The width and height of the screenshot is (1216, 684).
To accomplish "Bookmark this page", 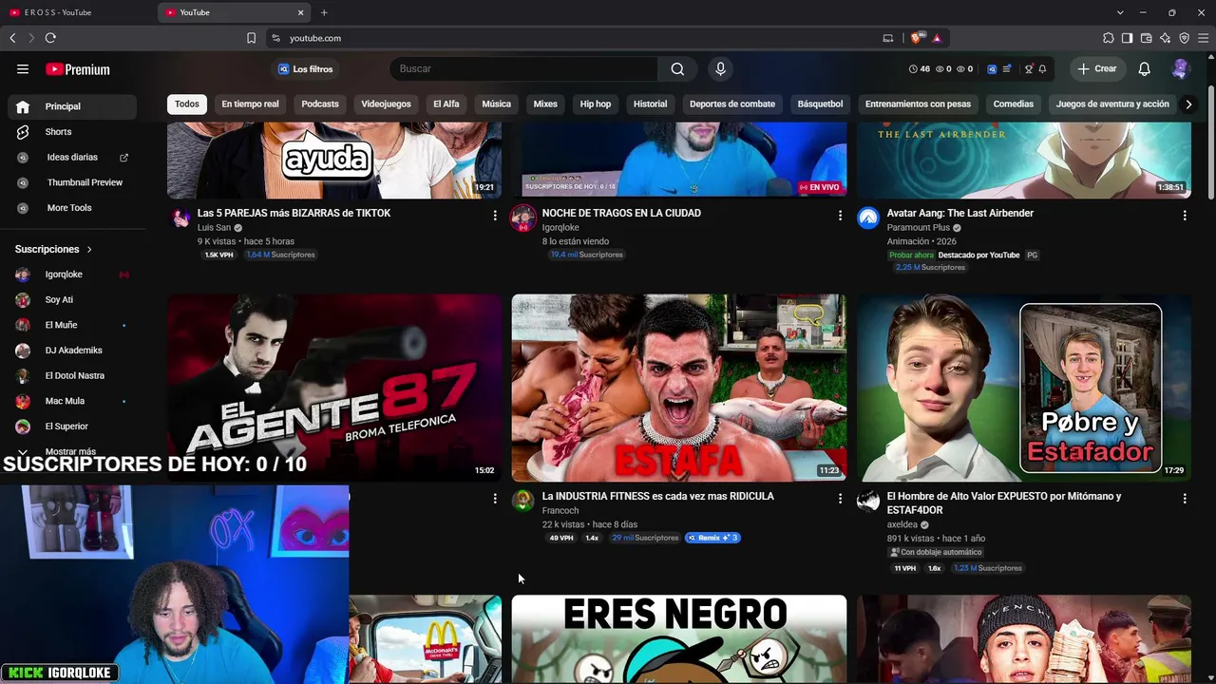I will point(251,38).
